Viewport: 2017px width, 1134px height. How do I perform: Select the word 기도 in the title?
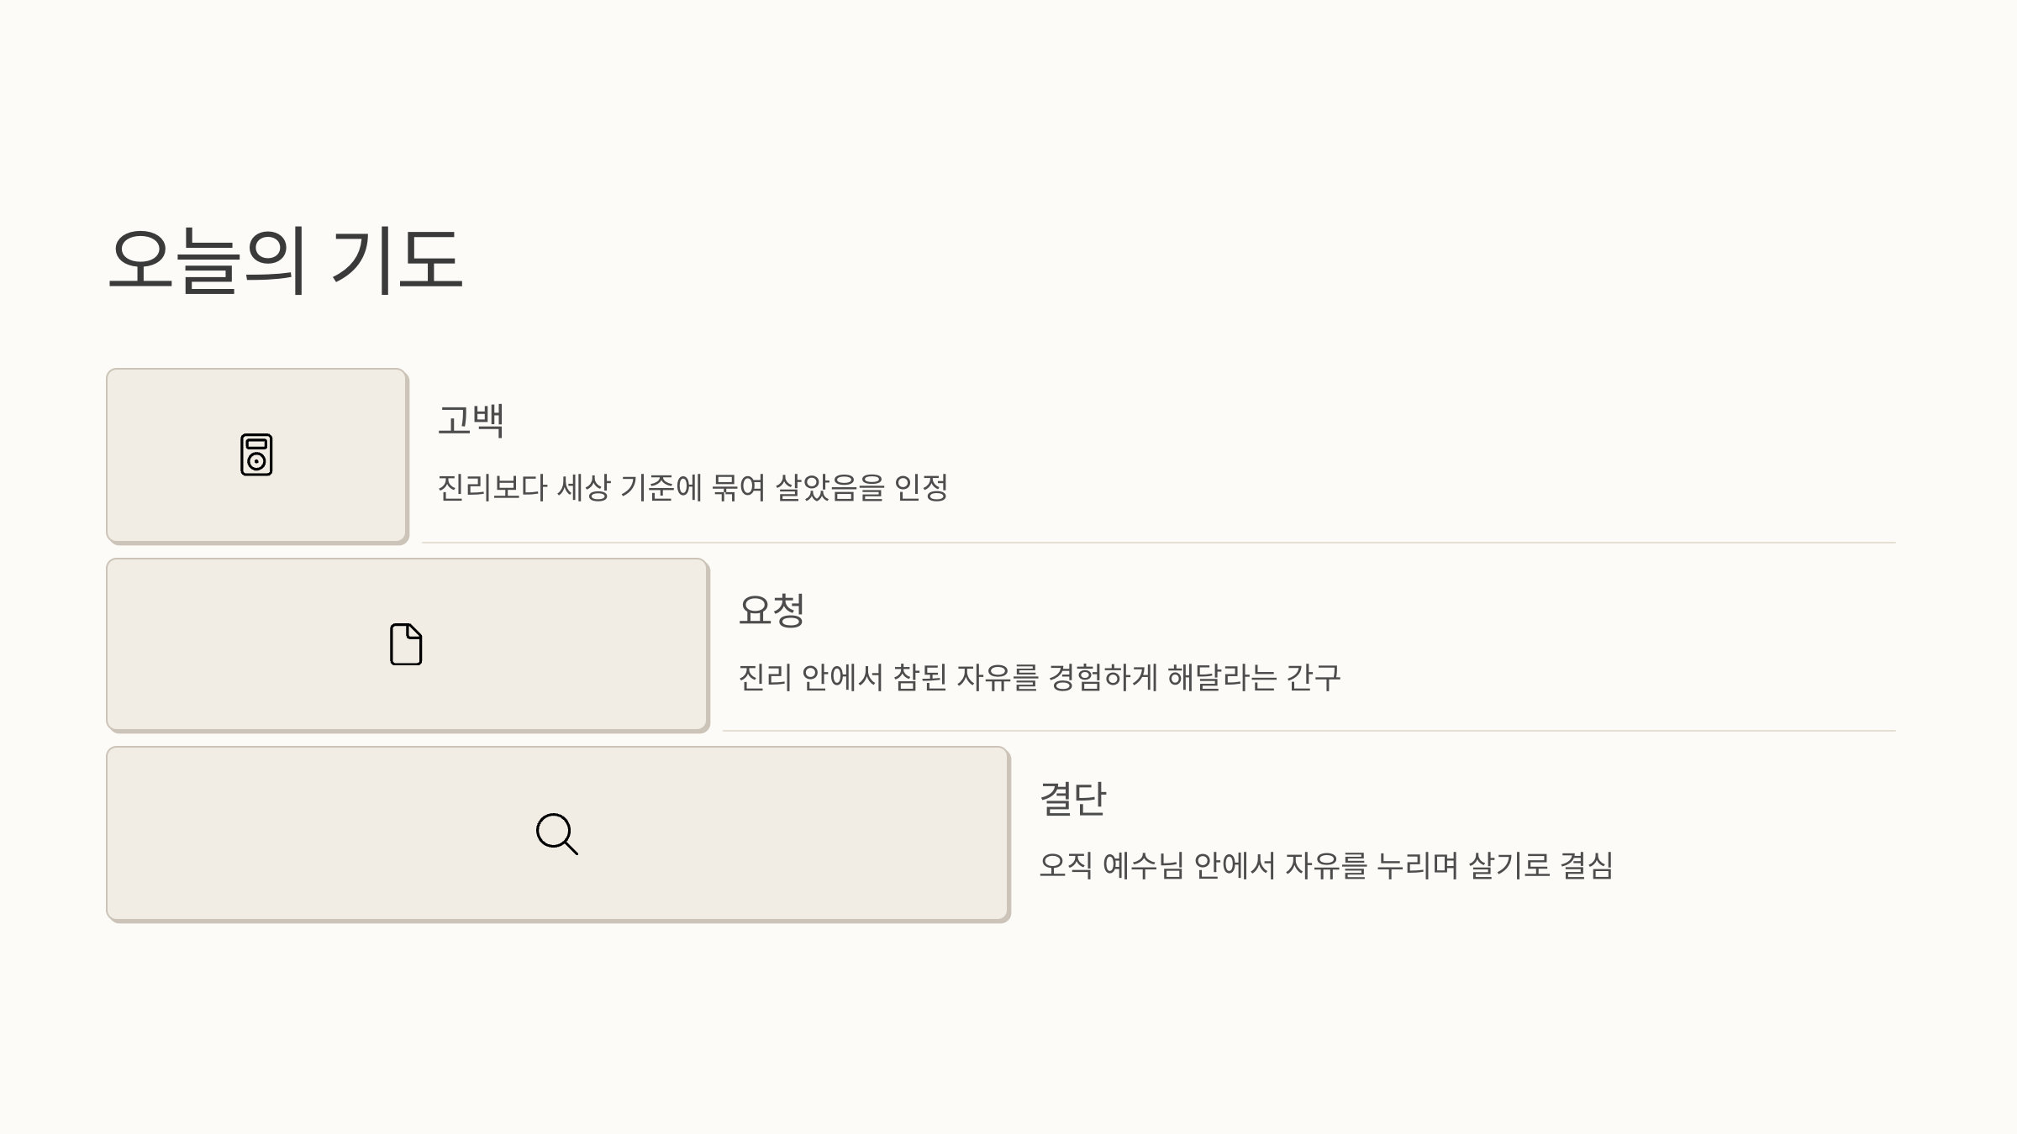pos(397,260)
